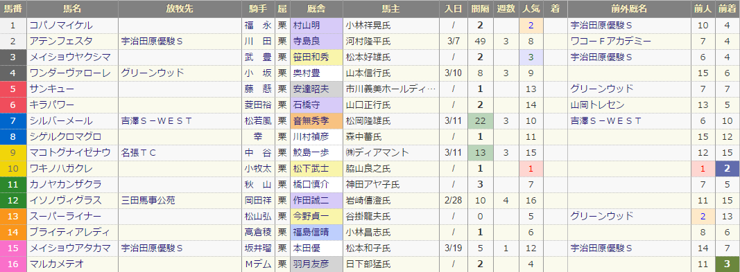Open horse メイショウヤクシマ

click(70, 57)
